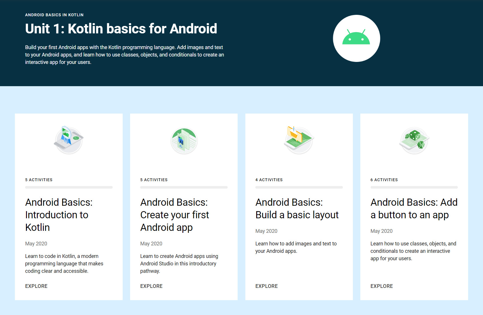483x315 pixels.
Task: Click 'Learn how to add images and text' description
Action: [296, 247]
